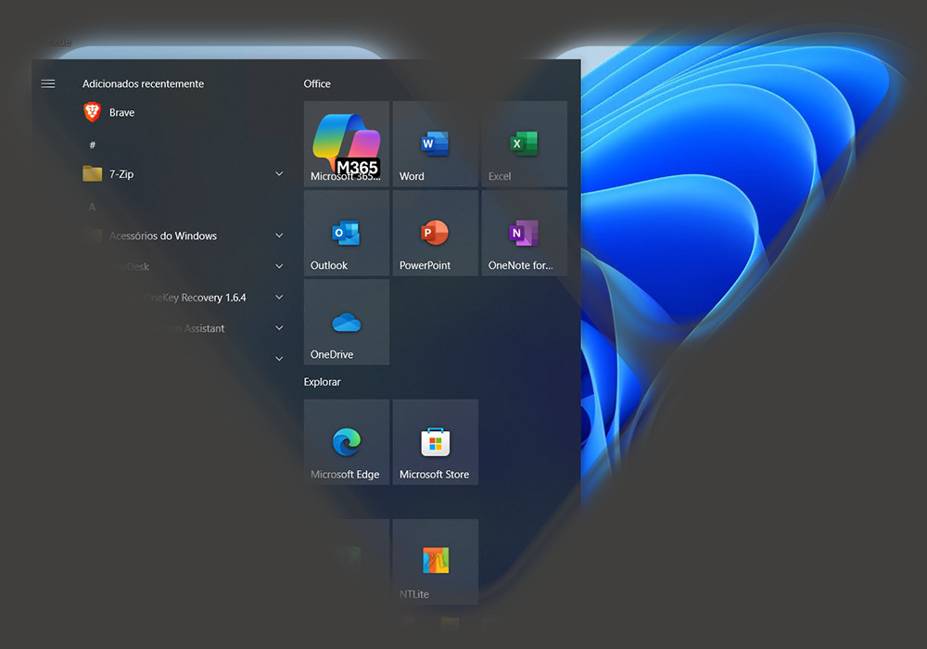Viewport: 927px width, 649px height.
Task: Select the Acessórios do Windows folder
Action: pyautogui.click(x=184, y=235)
